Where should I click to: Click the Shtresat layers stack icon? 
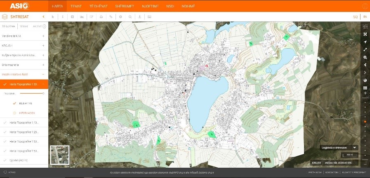(5, 17)
